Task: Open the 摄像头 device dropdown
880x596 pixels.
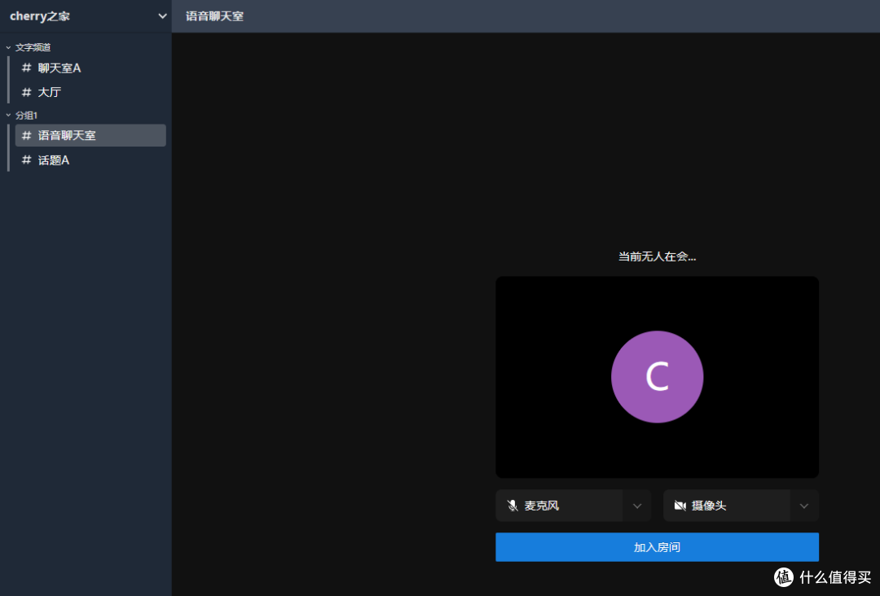Action: (x=804, y=505)
